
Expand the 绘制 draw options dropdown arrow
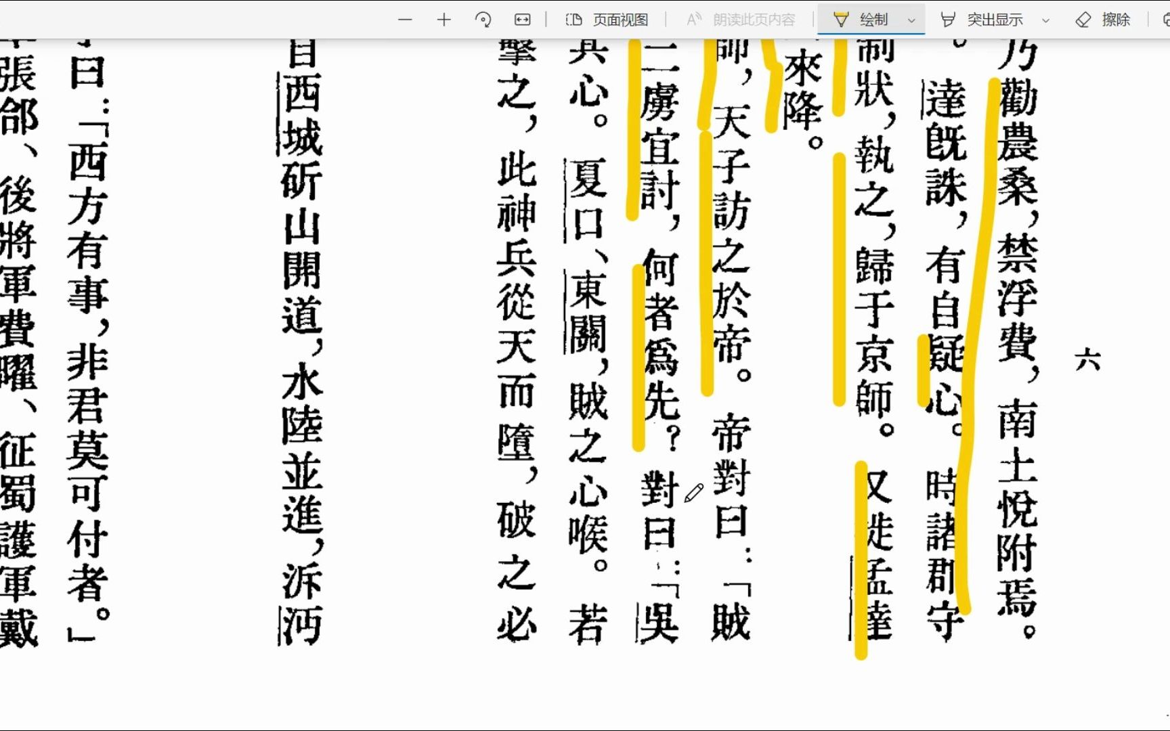(x=911, y=20)
